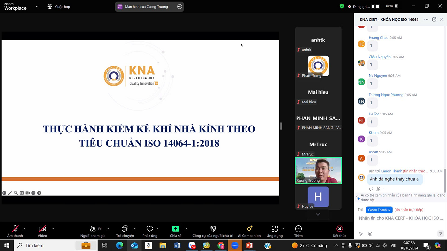The image size is (447, 251).
Task: Click Tìm kiếm taskbar search box
Action: pos(56,245)
